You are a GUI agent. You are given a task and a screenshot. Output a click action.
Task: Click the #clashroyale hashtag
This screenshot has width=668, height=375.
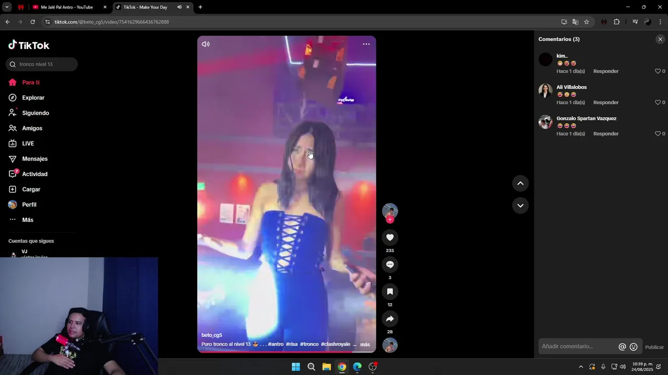click(336, 344)
